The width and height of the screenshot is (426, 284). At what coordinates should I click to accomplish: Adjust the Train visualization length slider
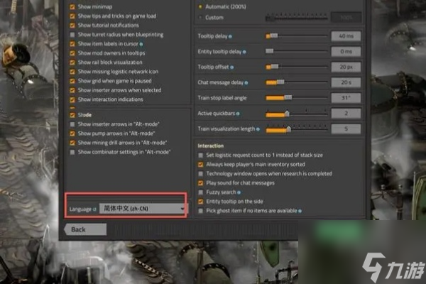[x=297, y=129]
